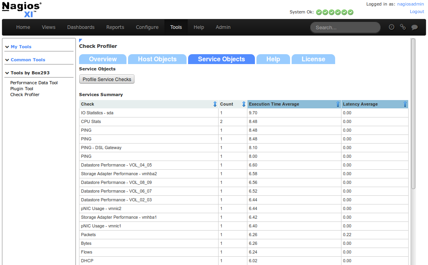Click the vertical scrollbar thumb

413,114
